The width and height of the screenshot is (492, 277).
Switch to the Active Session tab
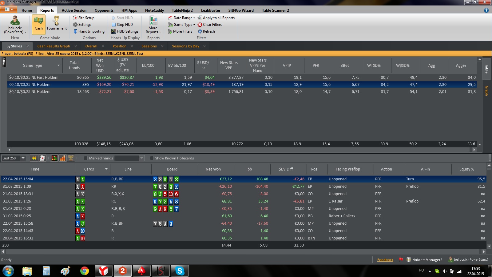pos(74,10)
